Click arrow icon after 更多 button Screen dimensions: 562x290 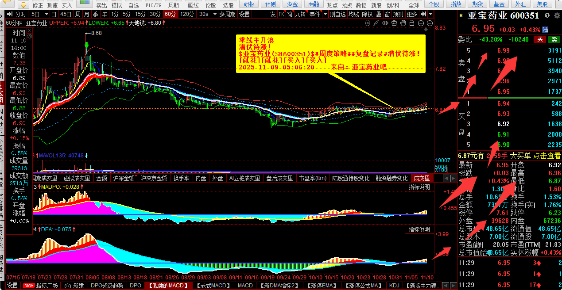pyautogui.click(x=423, y=14)
